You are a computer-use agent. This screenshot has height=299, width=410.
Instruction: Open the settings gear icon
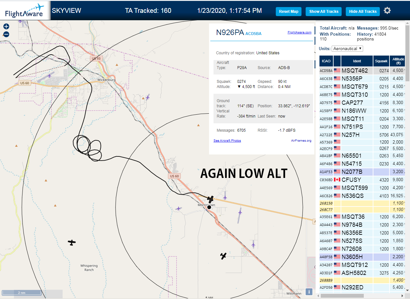pyautogui.click(x=387, y=11)
